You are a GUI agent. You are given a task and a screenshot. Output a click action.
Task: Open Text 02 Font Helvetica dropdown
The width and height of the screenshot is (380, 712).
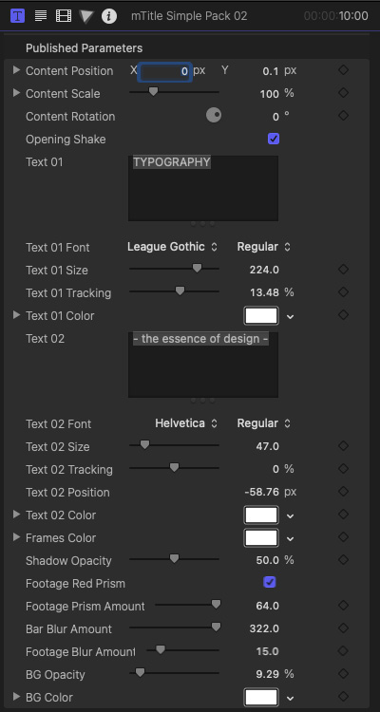click(186, 423)
